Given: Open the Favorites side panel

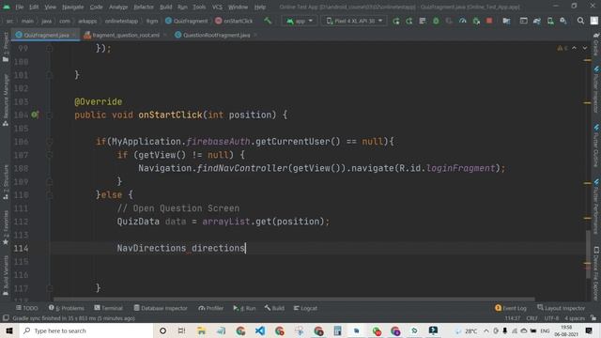Looking at the screenshot, I should tap(6, 227).
